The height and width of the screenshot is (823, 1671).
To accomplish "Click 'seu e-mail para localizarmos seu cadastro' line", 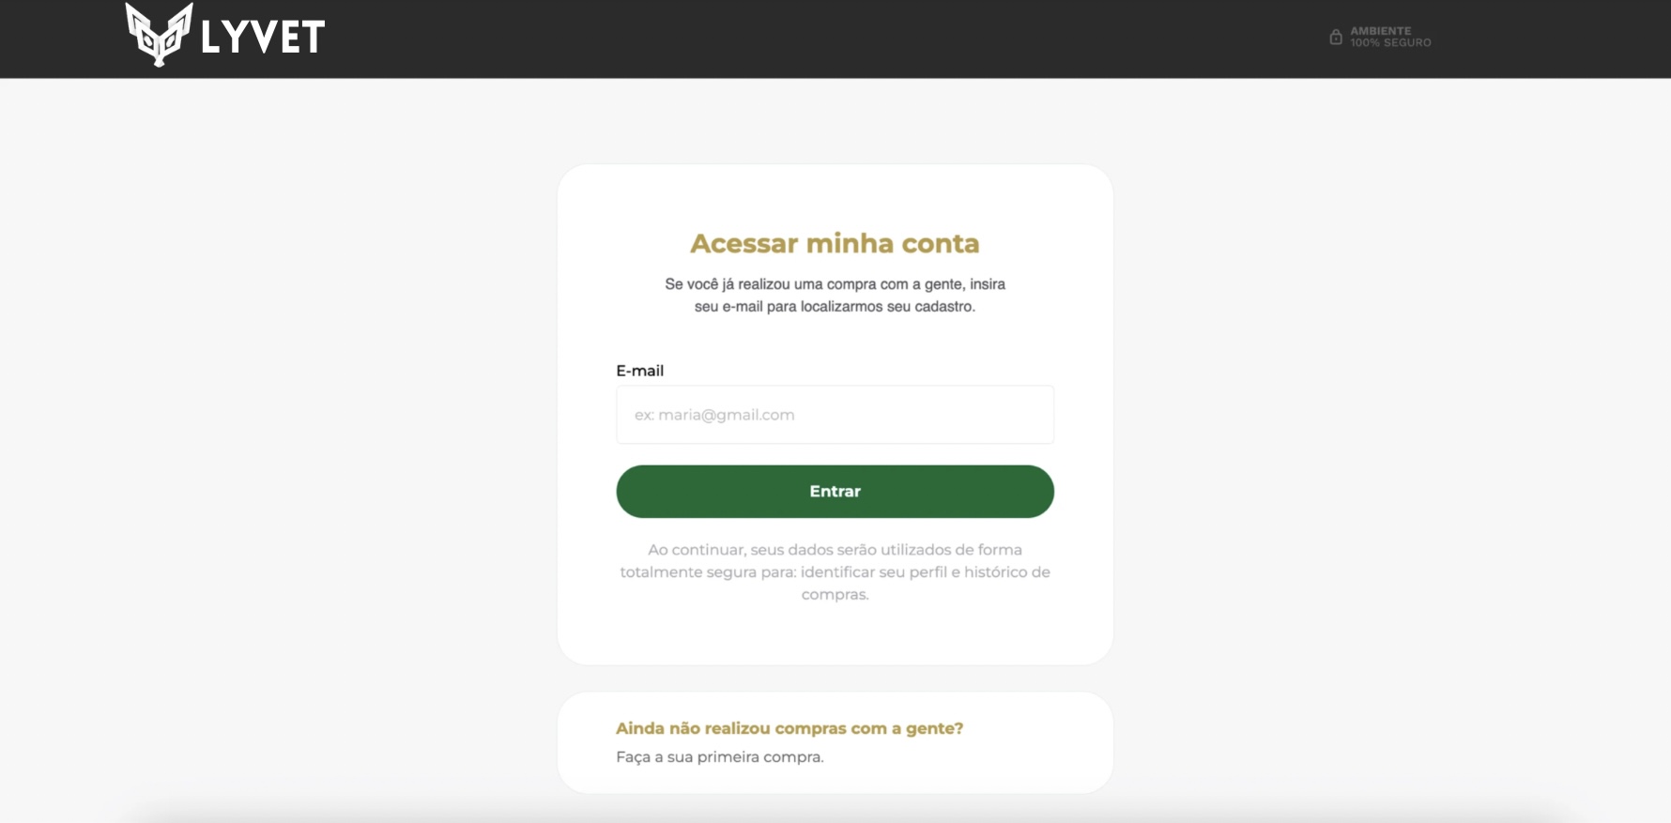I will tap(835, 307).
